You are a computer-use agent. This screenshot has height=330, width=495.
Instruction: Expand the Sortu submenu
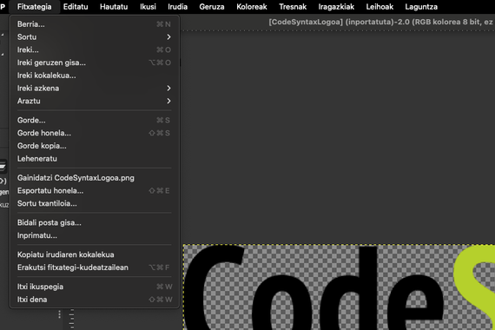pyautogui.click(x=95, y=37)
